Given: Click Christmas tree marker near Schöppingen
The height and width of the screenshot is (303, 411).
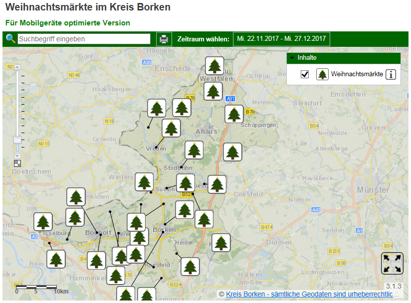Looking at the screenshot, I should point(234,114).
